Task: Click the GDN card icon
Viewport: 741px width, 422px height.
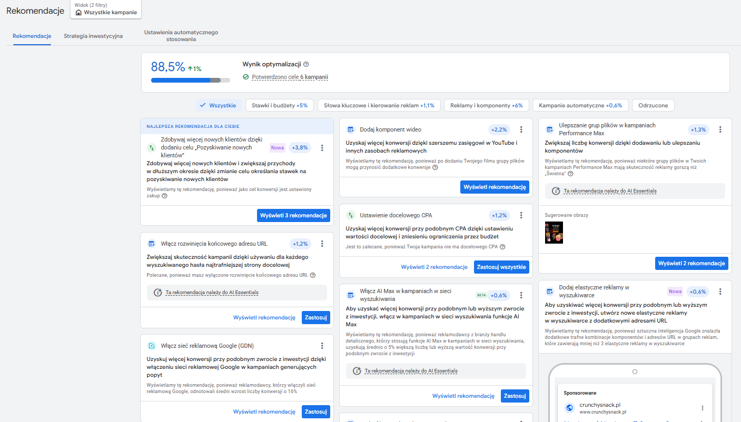Action: point(152,346)
